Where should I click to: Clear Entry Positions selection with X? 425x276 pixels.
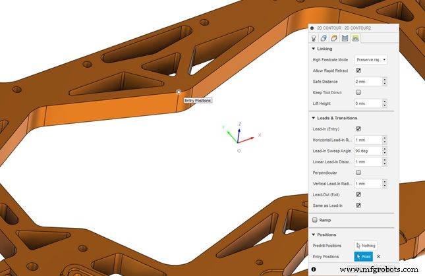tap(378, 256)
